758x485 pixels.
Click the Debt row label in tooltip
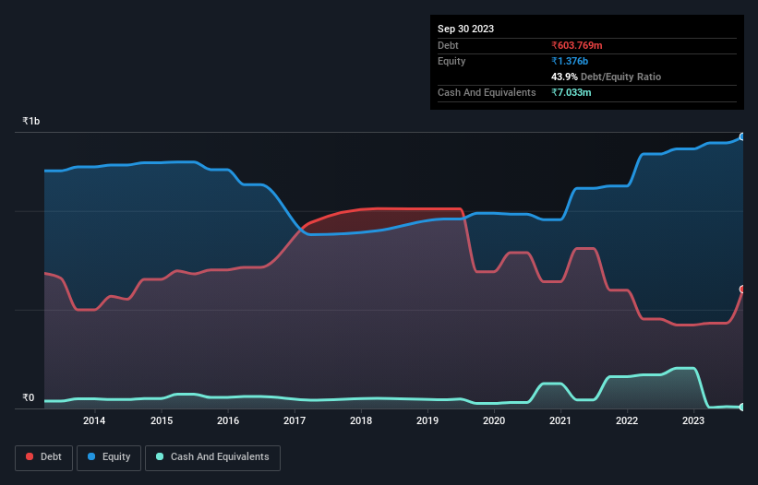click(448, 45)
